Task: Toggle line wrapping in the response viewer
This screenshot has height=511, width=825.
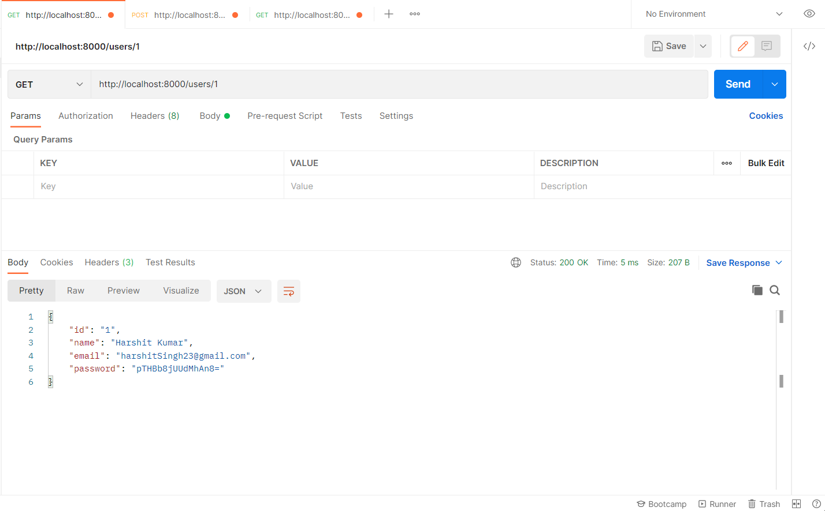Action: (x=288, y=291)
